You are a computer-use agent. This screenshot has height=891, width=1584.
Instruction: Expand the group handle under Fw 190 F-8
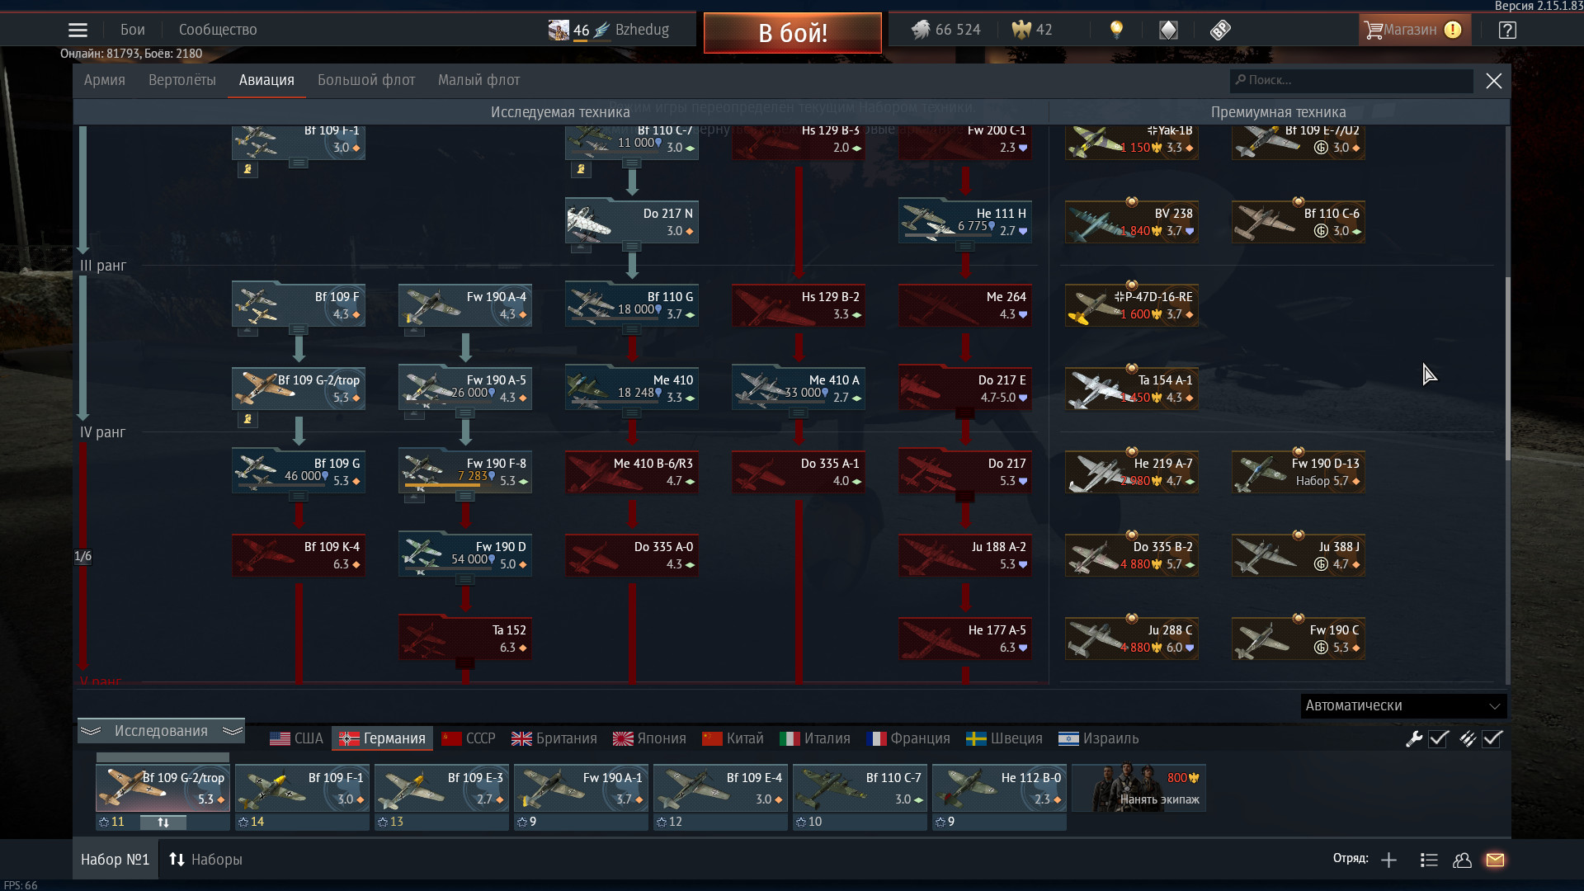465,496
